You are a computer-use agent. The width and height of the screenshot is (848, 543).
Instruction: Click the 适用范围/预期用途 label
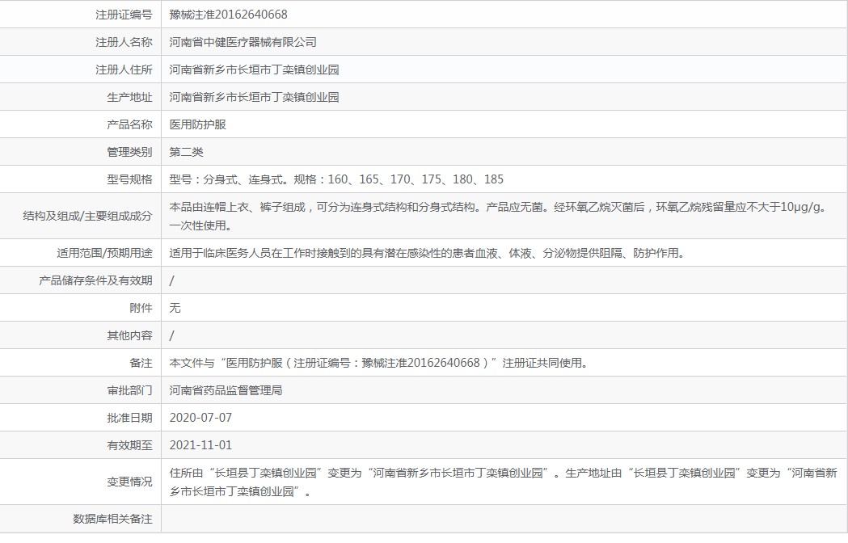[x=105, y=253]
